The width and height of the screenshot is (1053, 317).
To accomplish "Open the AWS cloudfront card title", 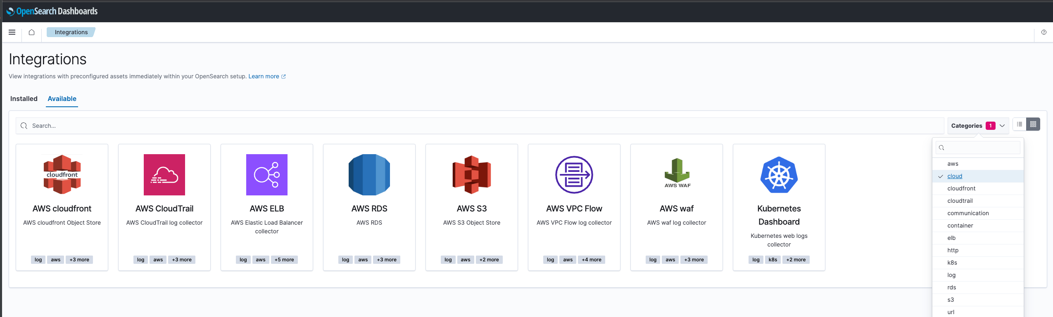I will (x=62, y=209).
